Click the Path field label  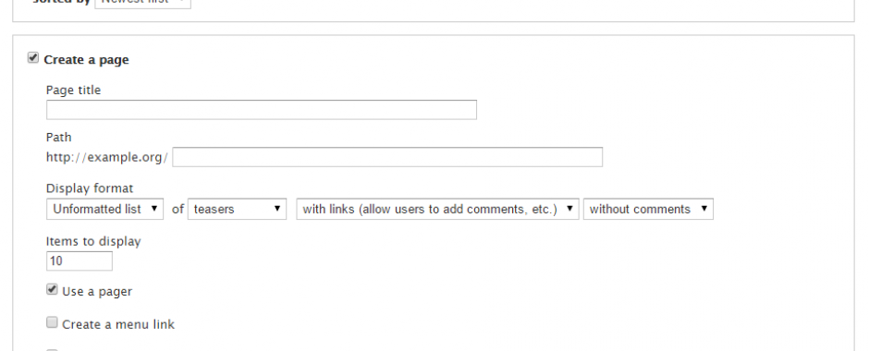[x=59, y=138]
